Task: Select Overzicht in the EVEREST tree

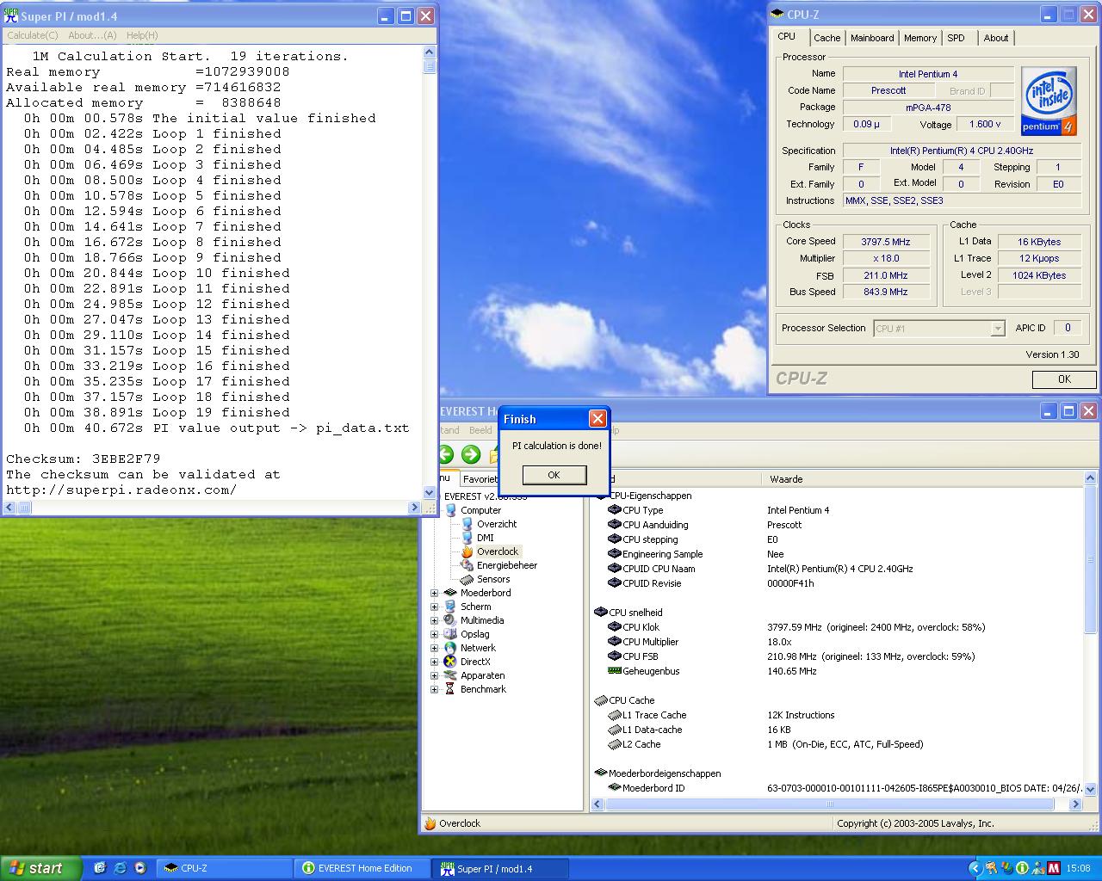Action: (497, 524)
